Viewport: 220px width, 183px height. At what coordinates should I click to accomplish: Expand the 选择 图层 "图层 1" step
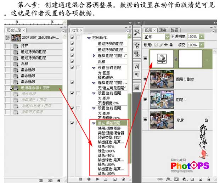coord(94,56)
